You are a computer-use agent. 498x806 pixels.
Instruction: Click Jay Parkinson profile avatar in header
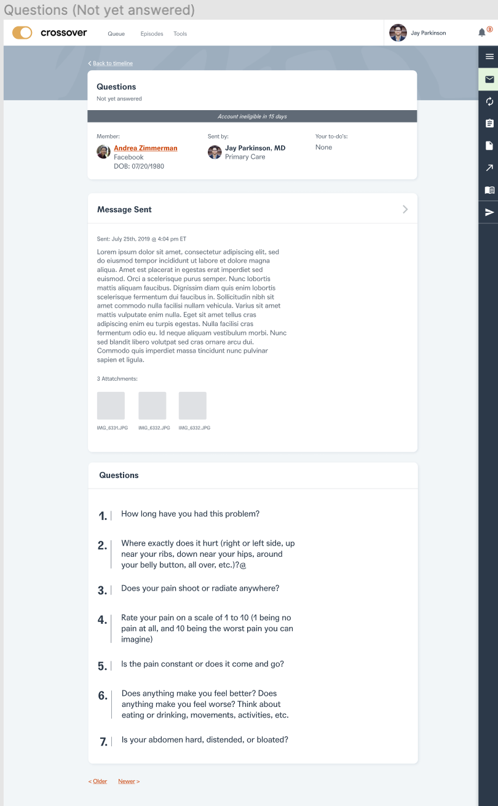pos(398,33)
